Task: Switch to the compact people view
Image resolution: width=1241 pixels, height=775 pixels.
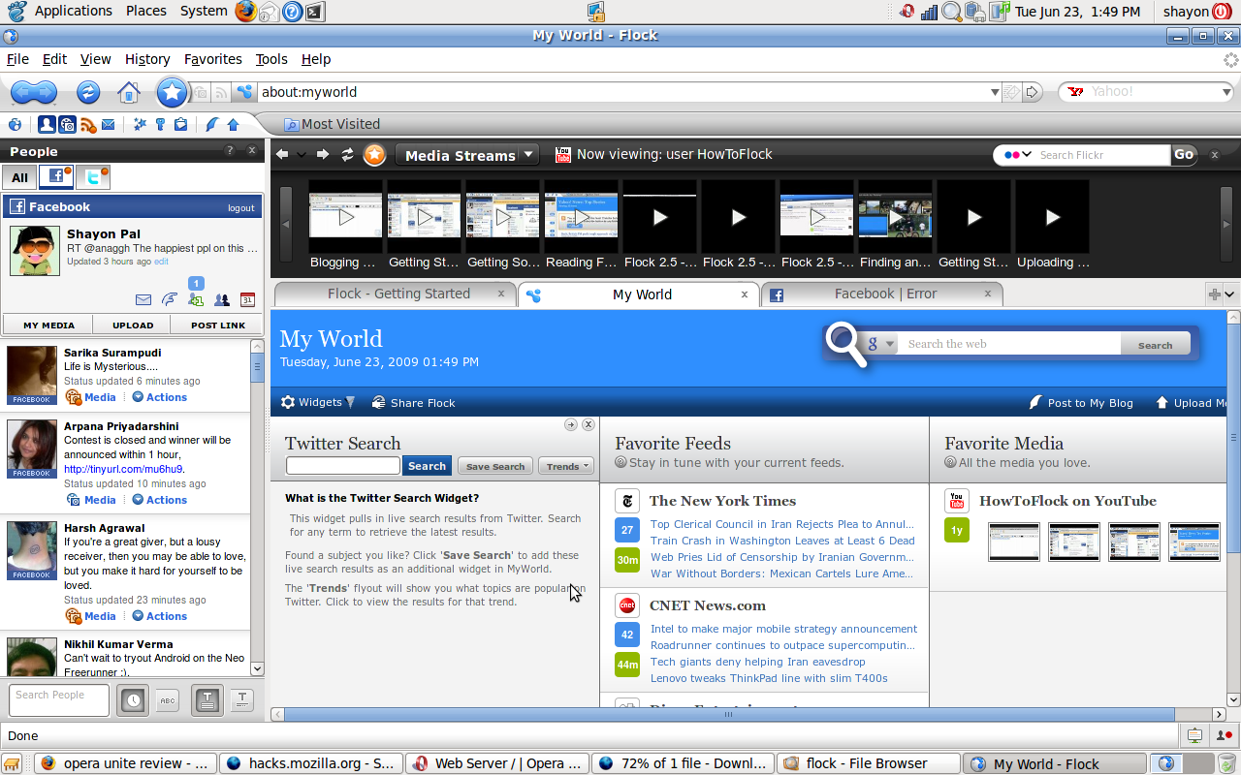Action: (x=241, y=700)
